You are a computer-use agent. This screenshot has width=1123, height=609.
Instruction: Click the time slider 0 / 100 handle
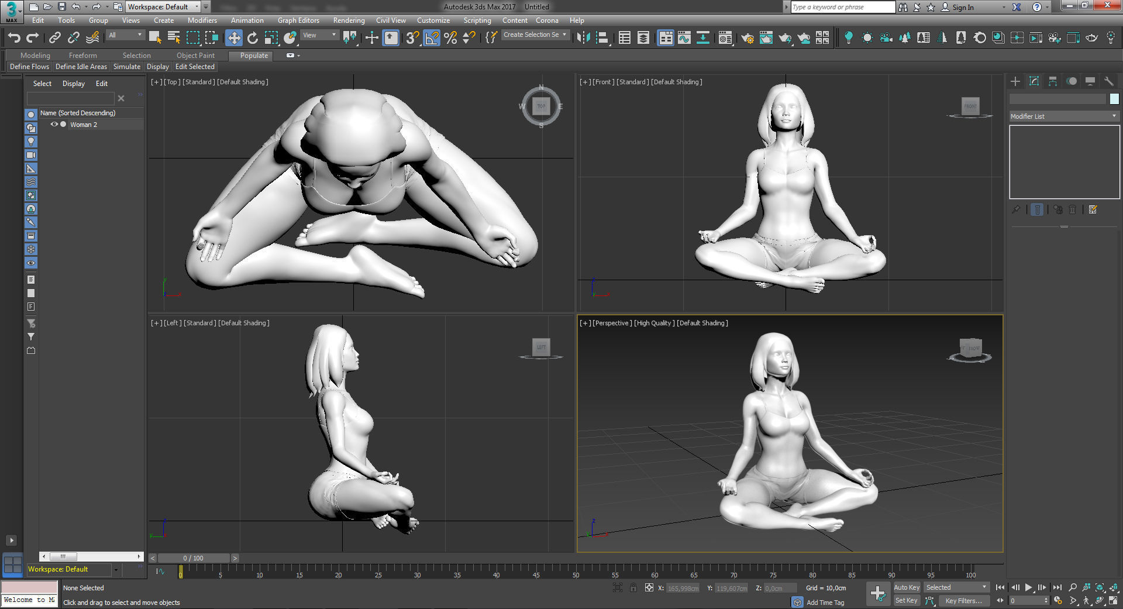[193, 558]
